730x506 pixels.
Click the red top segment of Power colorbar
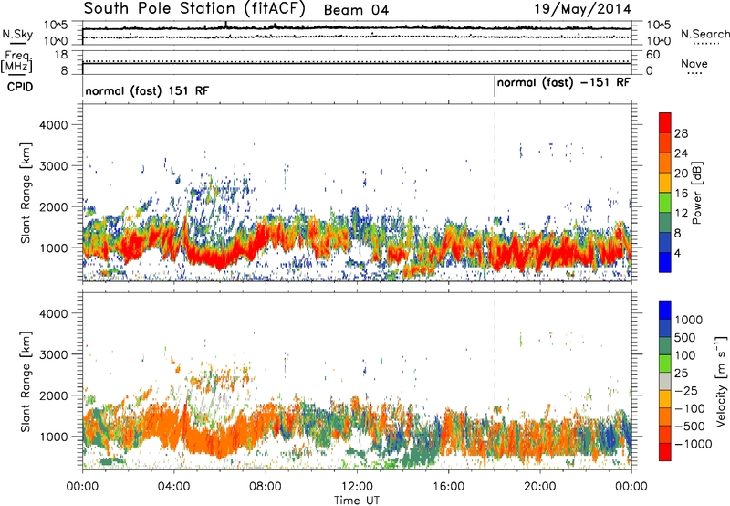tap(665, 122)
